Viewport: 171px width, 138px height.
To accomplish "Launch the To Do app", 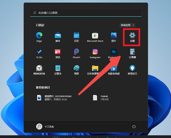I will coord(39,54).
